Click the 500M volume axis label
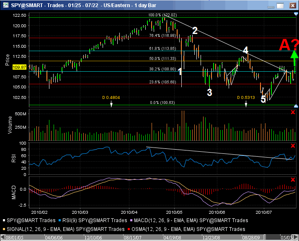The width and height of the screenshot is (299, 241). tap(21, 114)
